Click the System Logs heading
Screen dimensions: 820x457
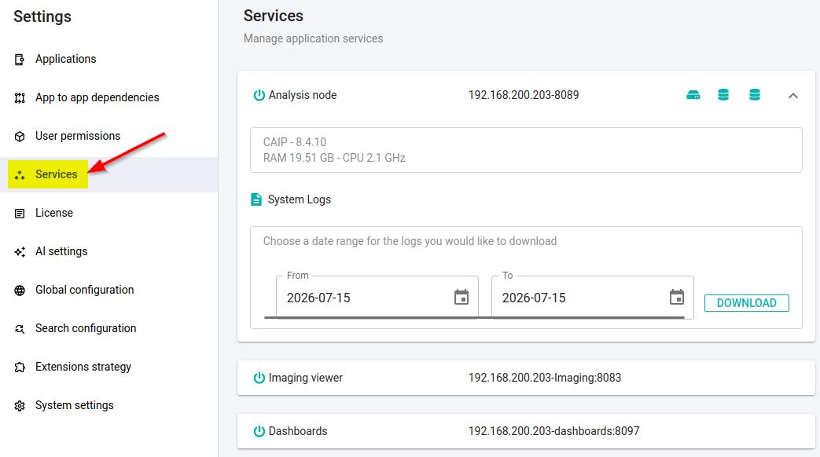tap(299, 199)
